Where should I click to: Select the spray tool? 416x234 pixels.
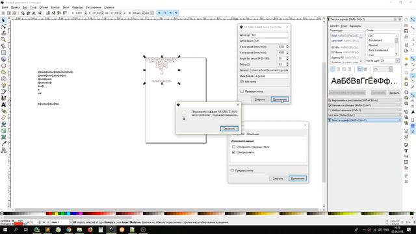click(3, 111)
